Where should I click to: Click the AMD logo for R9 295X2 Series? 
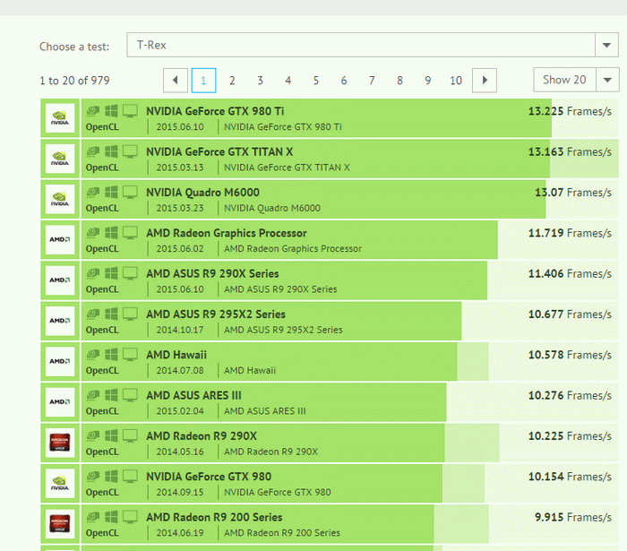(60, 321)
